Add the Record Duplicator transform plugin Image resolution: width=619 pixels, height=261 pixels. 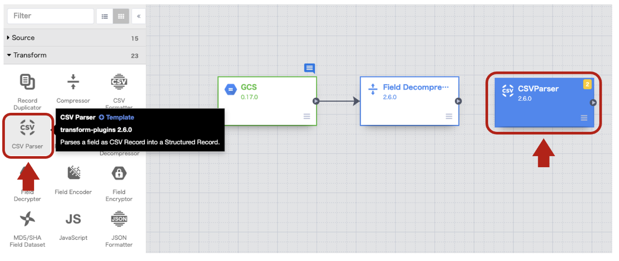(27, 92)
